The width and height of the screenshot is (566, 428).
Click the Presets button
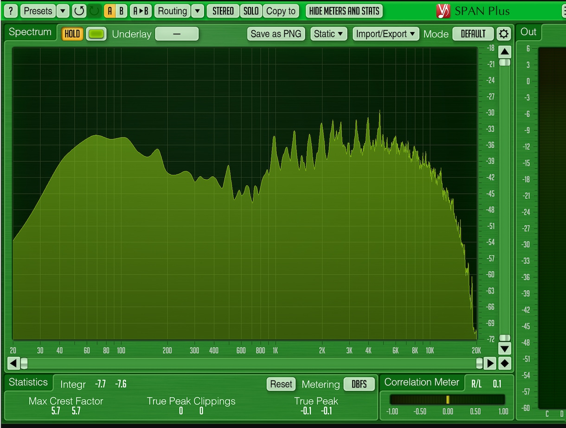(x=38, y=11)
